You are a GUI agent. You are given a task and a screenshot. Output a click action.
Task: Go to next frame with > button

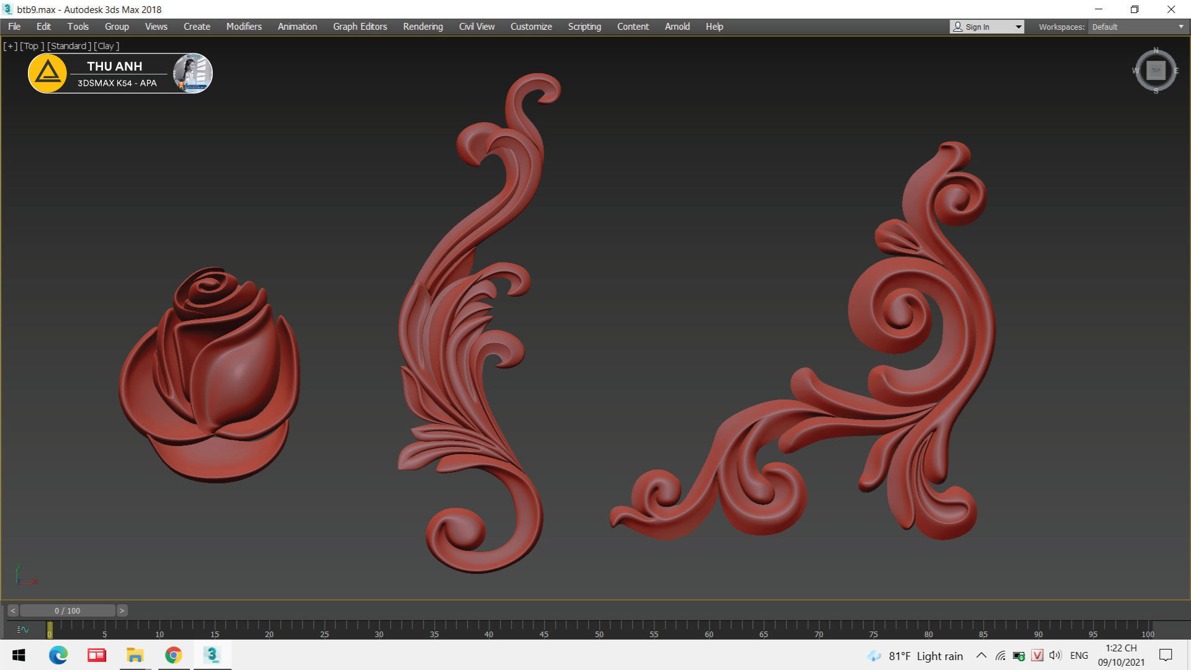122,610
